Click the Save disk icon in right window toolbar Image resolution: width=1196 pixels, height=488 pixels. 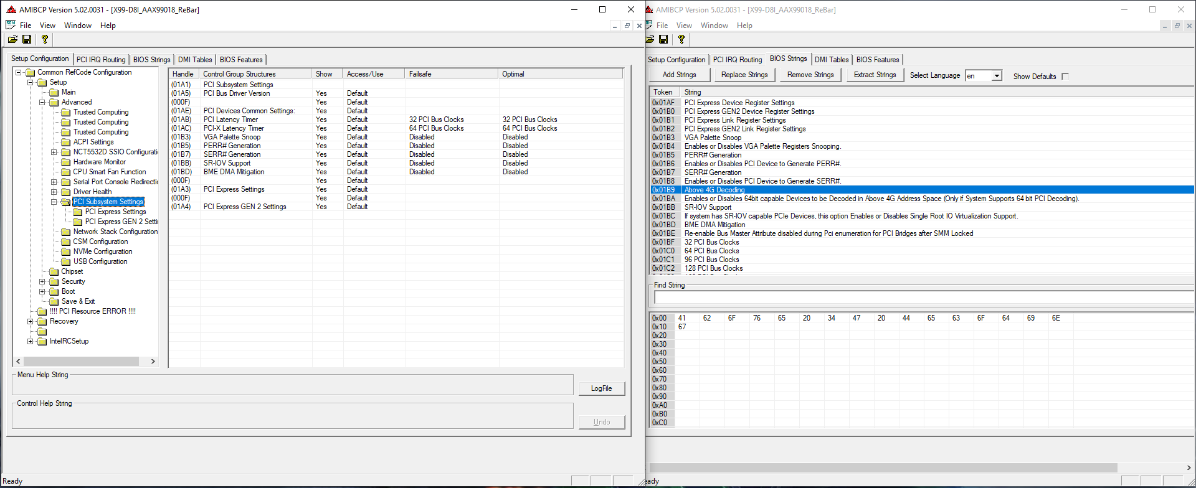coord(663,39)
